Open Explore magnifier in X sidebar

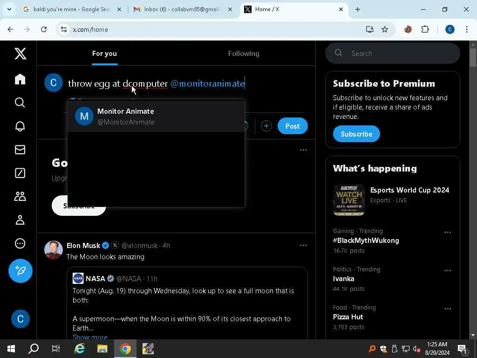pos(20,103)
